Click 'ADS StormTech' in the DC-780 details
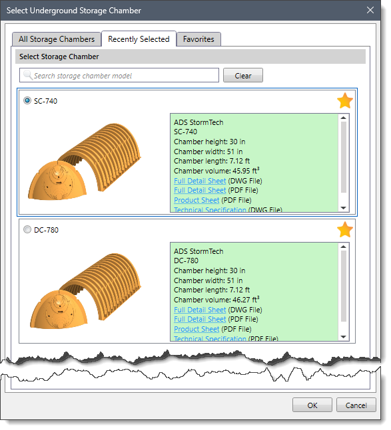Screen dimensions: 391x430 coord(198,251)
